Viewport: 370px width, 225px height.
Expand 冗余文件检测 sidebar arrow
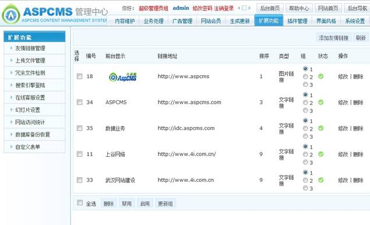point(11,73)
